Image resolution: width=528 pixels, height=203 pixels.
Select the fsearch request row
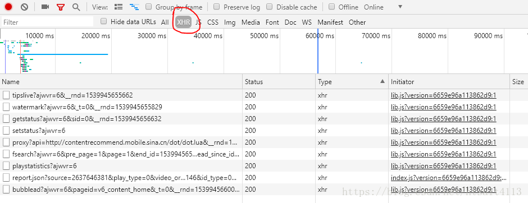coord(264,154)
